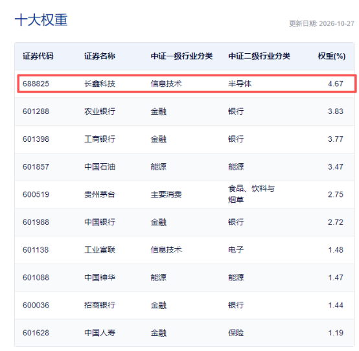
Task: Click 中国神华 in the list
Action: 100,278
